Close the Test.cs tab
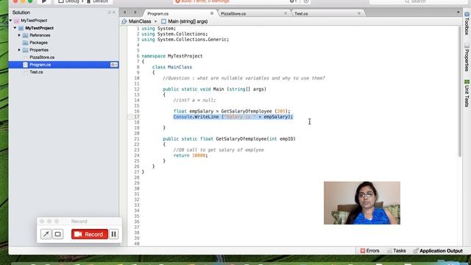Viewport: 471px width, 265px height. [359, 13]
